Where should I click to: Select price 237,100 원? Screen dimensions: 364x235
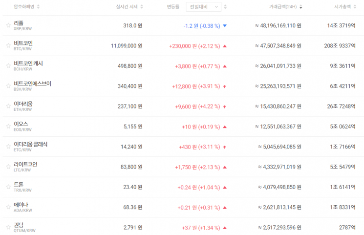(130, 107)
